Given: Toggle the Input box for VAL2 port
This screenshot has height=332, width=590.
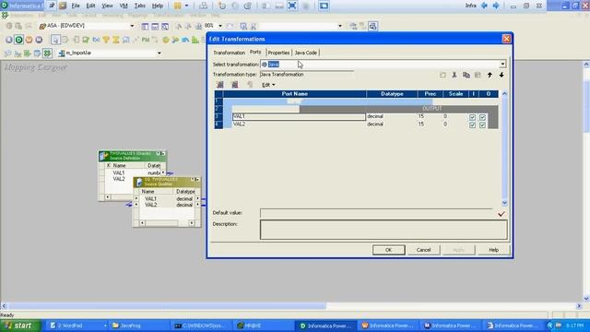Looking at the screenshot, I should click(x=472, y=125).
